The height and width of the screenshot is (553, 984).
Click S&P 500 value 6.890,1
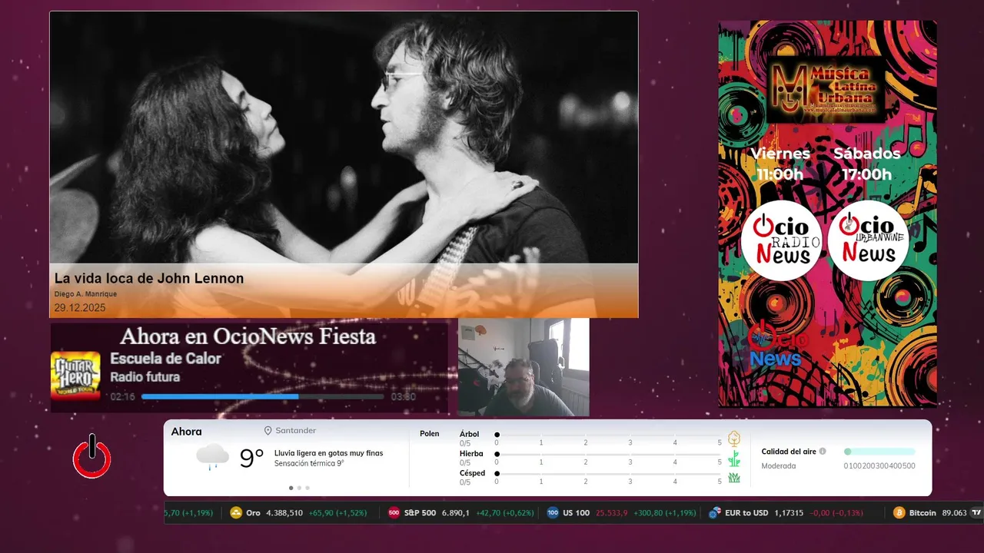coord(456,512)
